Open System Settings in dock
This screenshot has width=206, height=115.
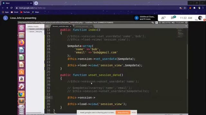[x=22, y=87]
